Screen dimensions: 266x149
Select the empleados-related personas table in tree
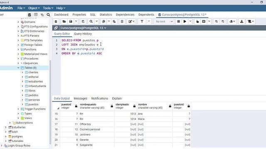(34, 100)
